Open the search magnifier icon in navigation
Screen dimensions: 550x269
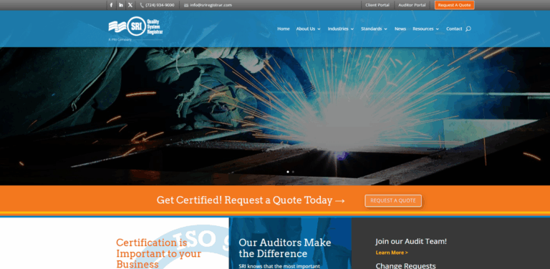coord(468,29)
